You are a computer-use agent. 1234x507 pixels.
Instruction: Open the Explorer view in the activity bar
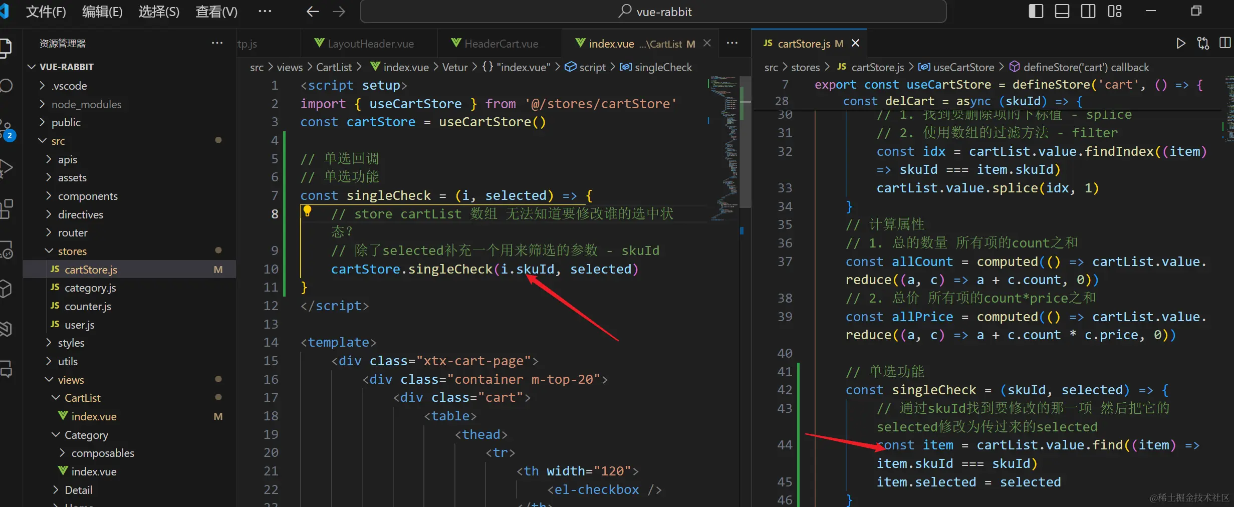(x=5, y=48)
